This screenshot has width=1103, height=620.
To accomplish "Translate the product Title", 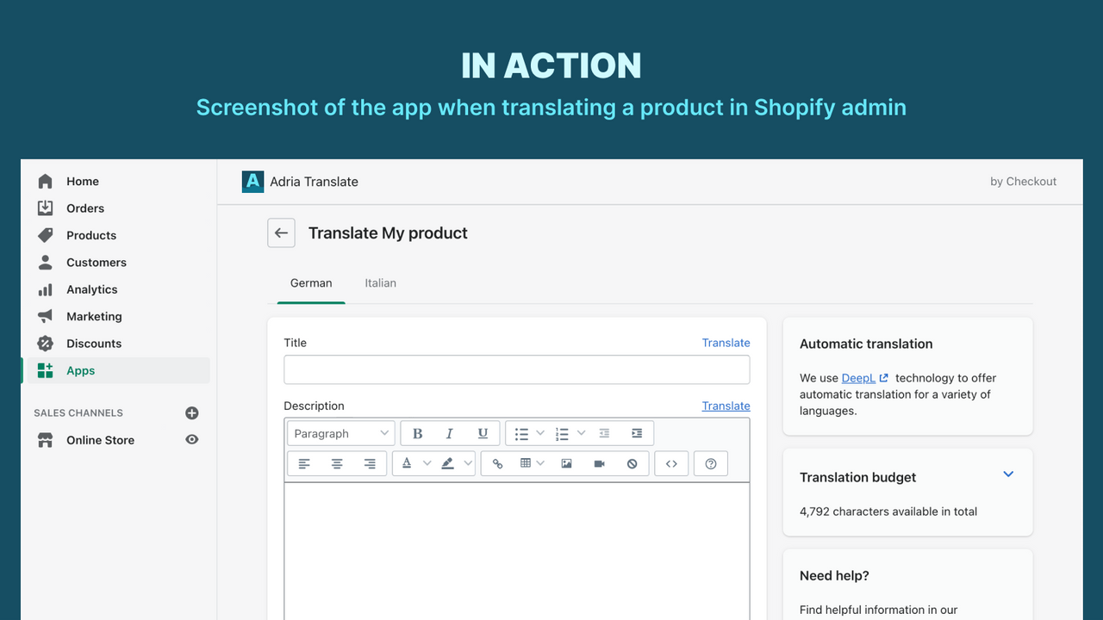I will (x=726, y=342).
